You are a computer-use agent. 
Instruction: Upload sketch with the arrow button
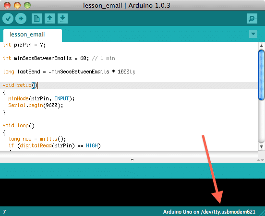click(21, 18)
